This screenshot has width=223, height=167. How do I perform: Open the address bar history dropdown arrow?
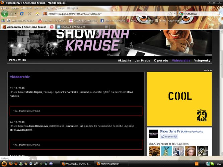(x=175, y=14)
